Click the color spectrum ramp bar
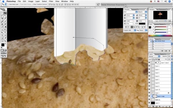The image size is (173, 108). pyautogui.click(x=160, y=35)
